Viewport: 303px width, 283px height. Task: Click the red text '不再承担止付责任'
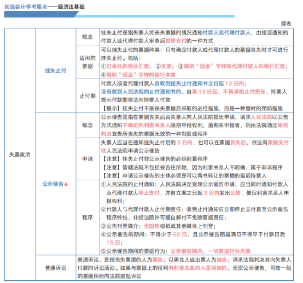coord(244,92)
